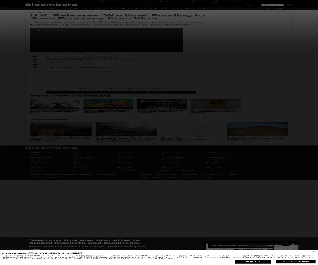
Task: Open the China Stock Skepticism article thumbnail
Action: tap(55, 104)
